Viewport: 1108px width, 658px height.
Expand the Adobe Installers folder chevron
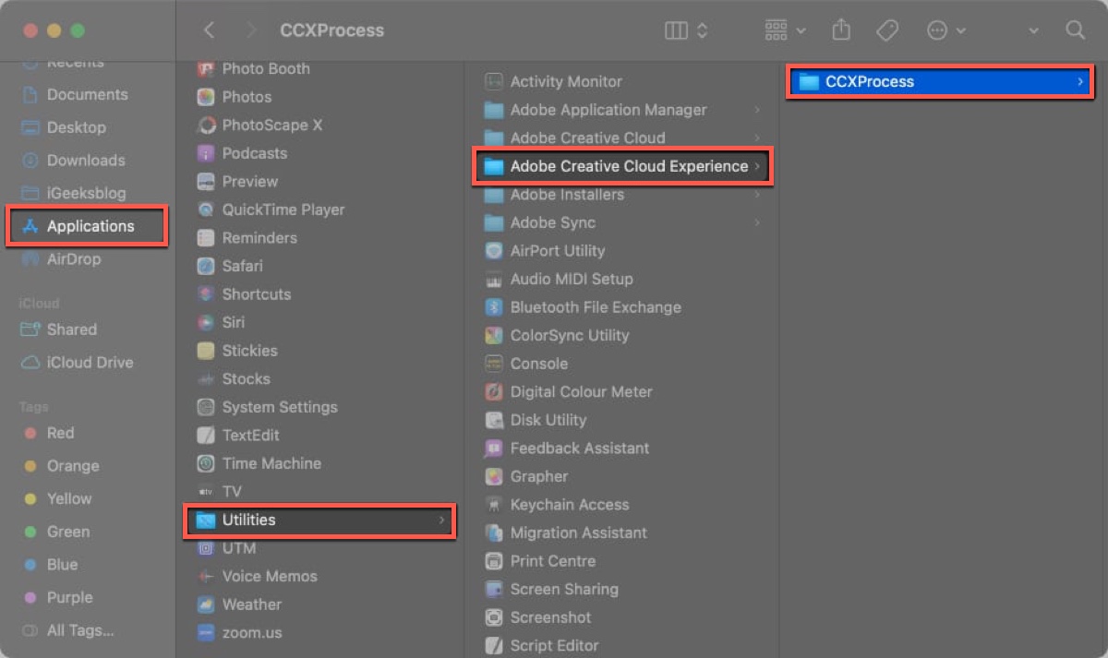pos(757,195)
